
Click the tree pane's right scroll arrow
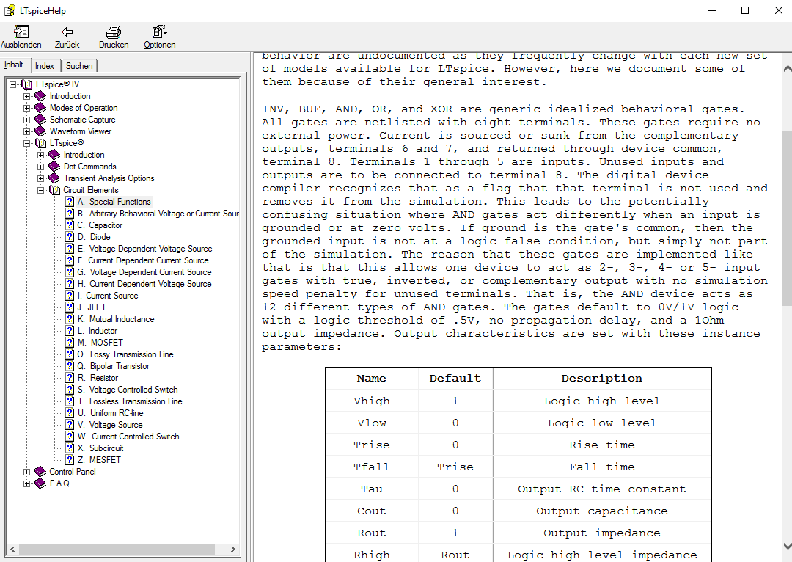click(x=232, y=549)
